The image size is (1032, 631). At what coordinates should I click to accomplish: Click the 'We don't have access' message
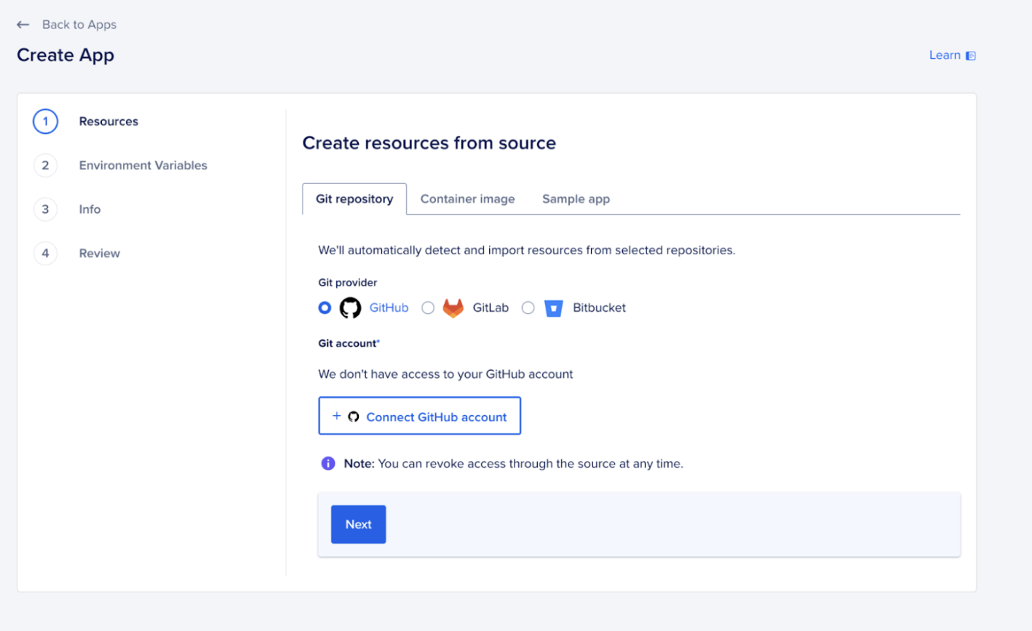(445, 374)
